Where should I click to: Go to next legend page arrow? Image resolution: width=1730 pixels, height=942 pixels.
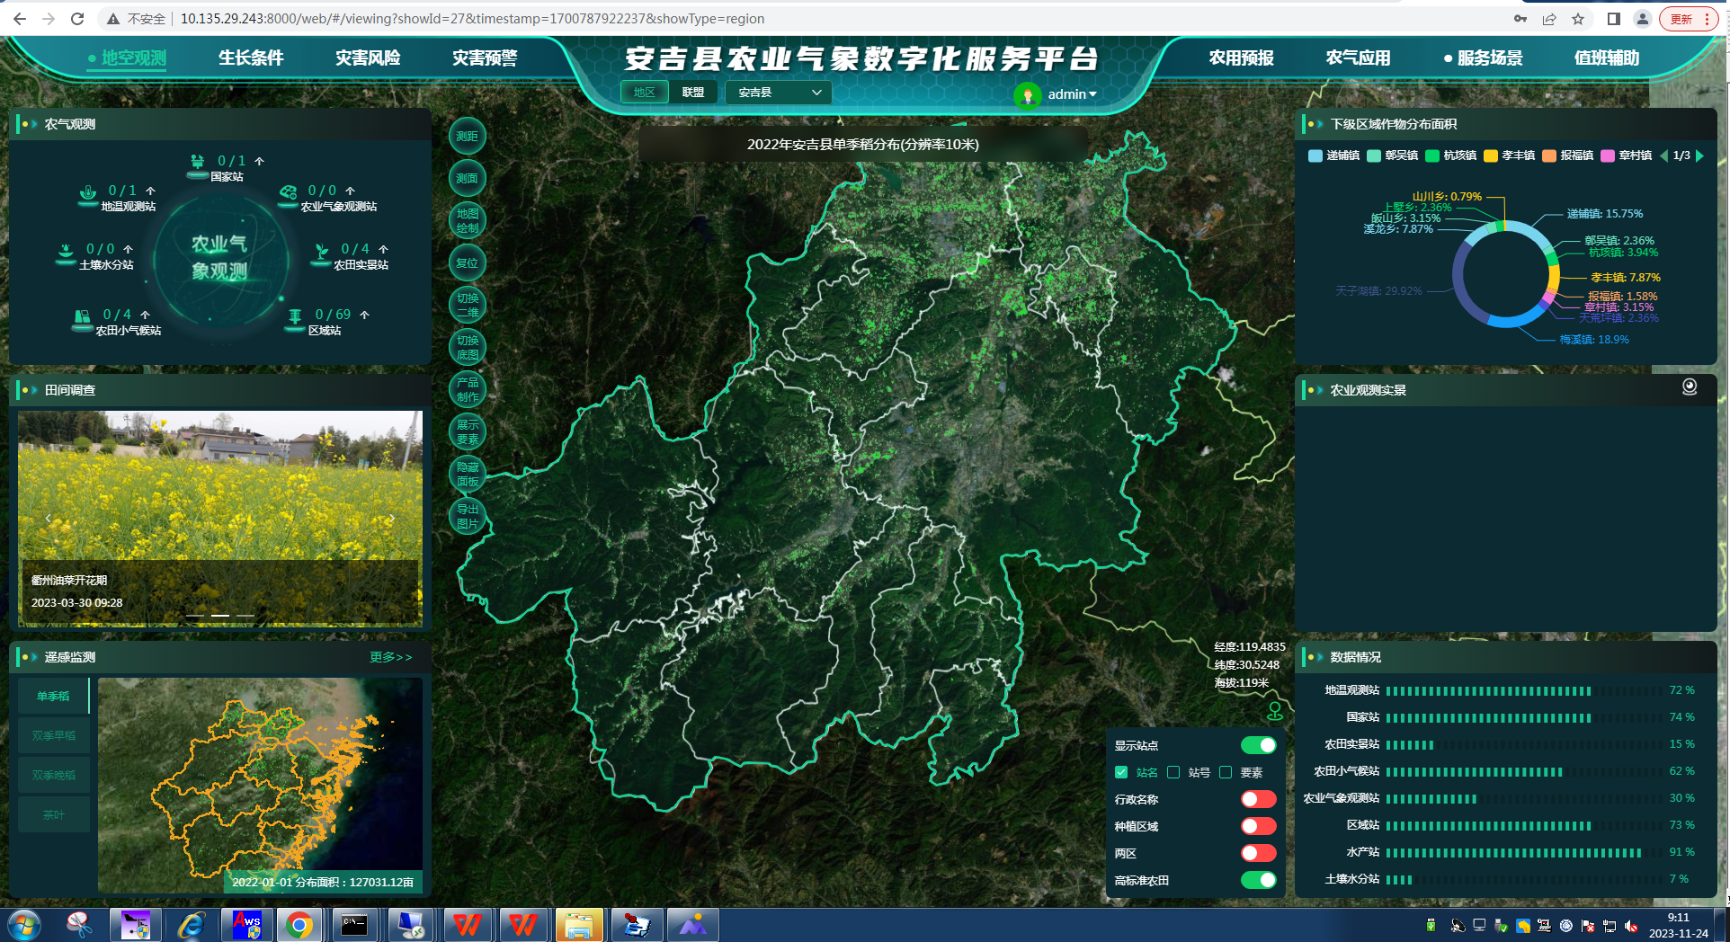point(1699,156)
